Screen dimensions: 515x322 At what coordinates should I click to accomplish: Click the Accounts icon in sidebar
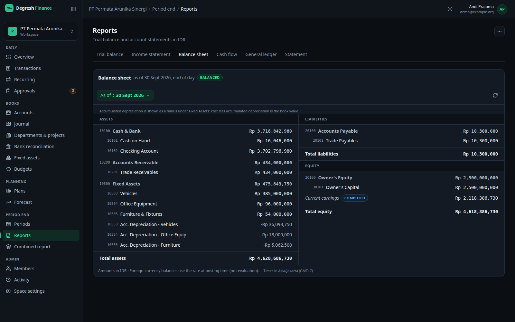tap(8, 113)
